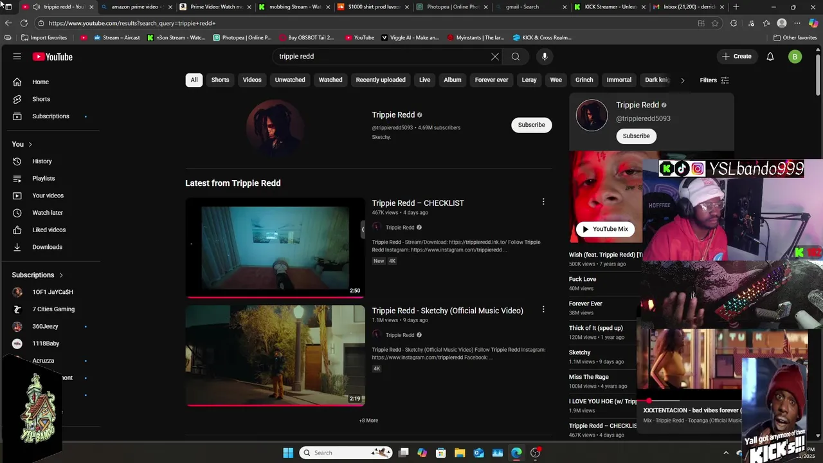This screenshot has height=463, width=823.
Task: Open File Explorer from taskbar
Action: pyautogui.click(x=460, y=453)
